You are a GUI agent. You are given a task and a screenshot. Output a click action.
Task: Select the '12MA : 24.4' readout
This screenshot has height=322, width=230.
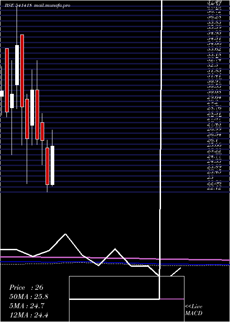point(29,315)
